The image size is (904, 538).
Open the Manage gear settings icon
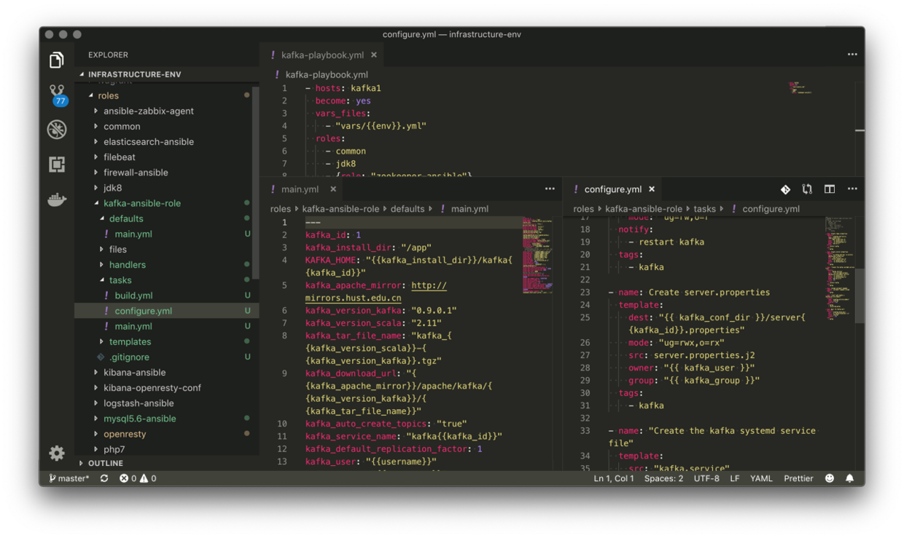point(57,453)
